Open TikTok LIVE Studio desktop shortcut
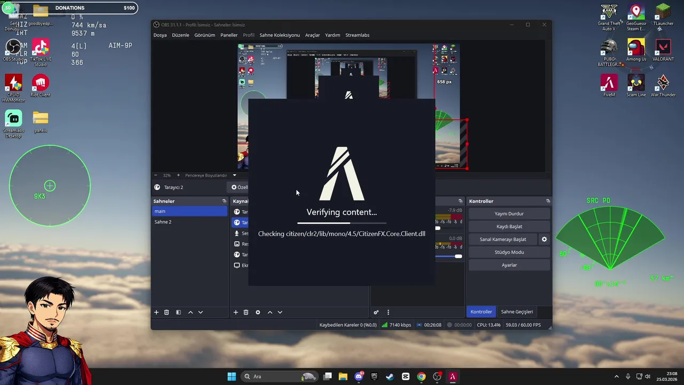 click(x=41, y=53)
